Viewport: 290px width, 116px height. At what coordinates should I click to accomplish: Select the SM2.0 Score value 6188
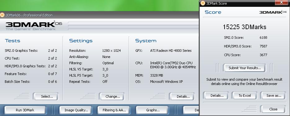[x=263, y=38]
